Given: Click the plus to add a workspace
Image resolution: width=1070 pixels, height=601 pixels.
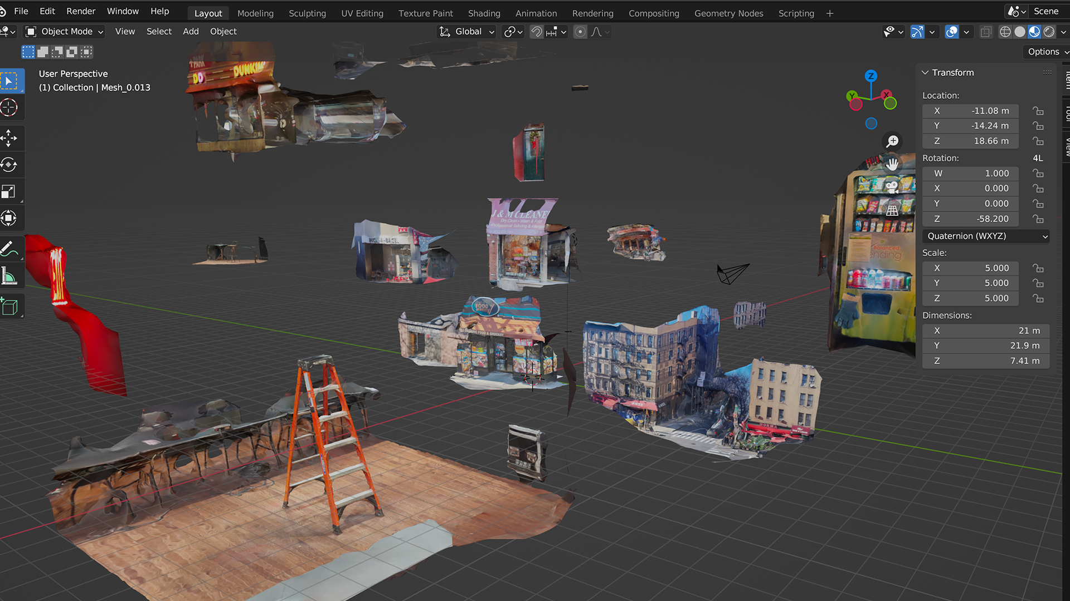Looking at the screenshot, I should (x=830, y=13).
